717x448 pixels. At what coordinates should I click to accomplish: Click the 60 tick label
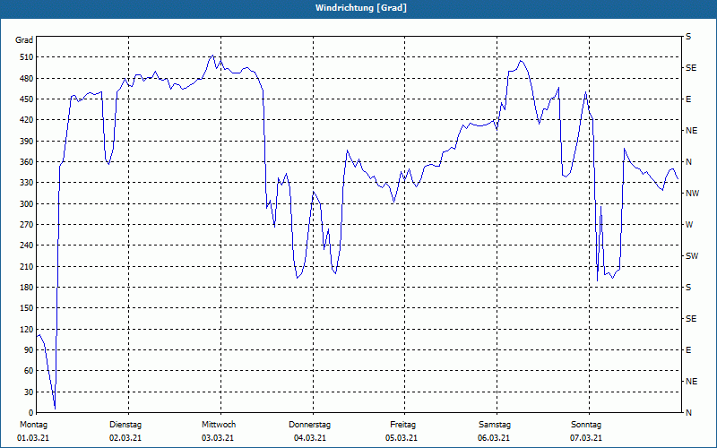coord(29,371)
